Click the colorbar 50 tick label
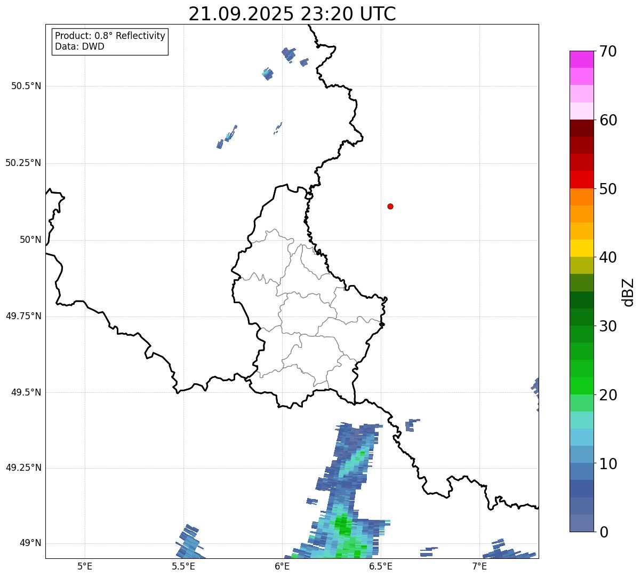The width and height of the screenshot is (641, 577). (608, 189)
